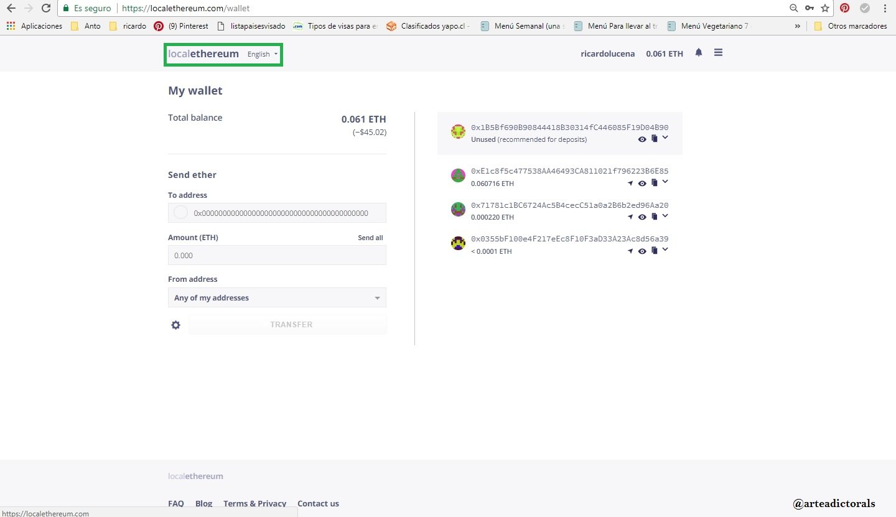This screenshot has width=896, height=517.
Task: Open transfer settings gear icon
Action: point(175,325)
